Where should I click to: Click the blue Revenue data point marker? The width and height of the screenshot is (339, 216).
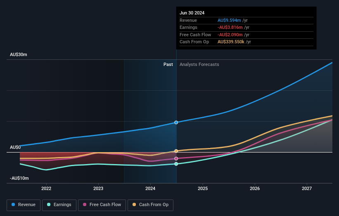[x=176, y=122]
